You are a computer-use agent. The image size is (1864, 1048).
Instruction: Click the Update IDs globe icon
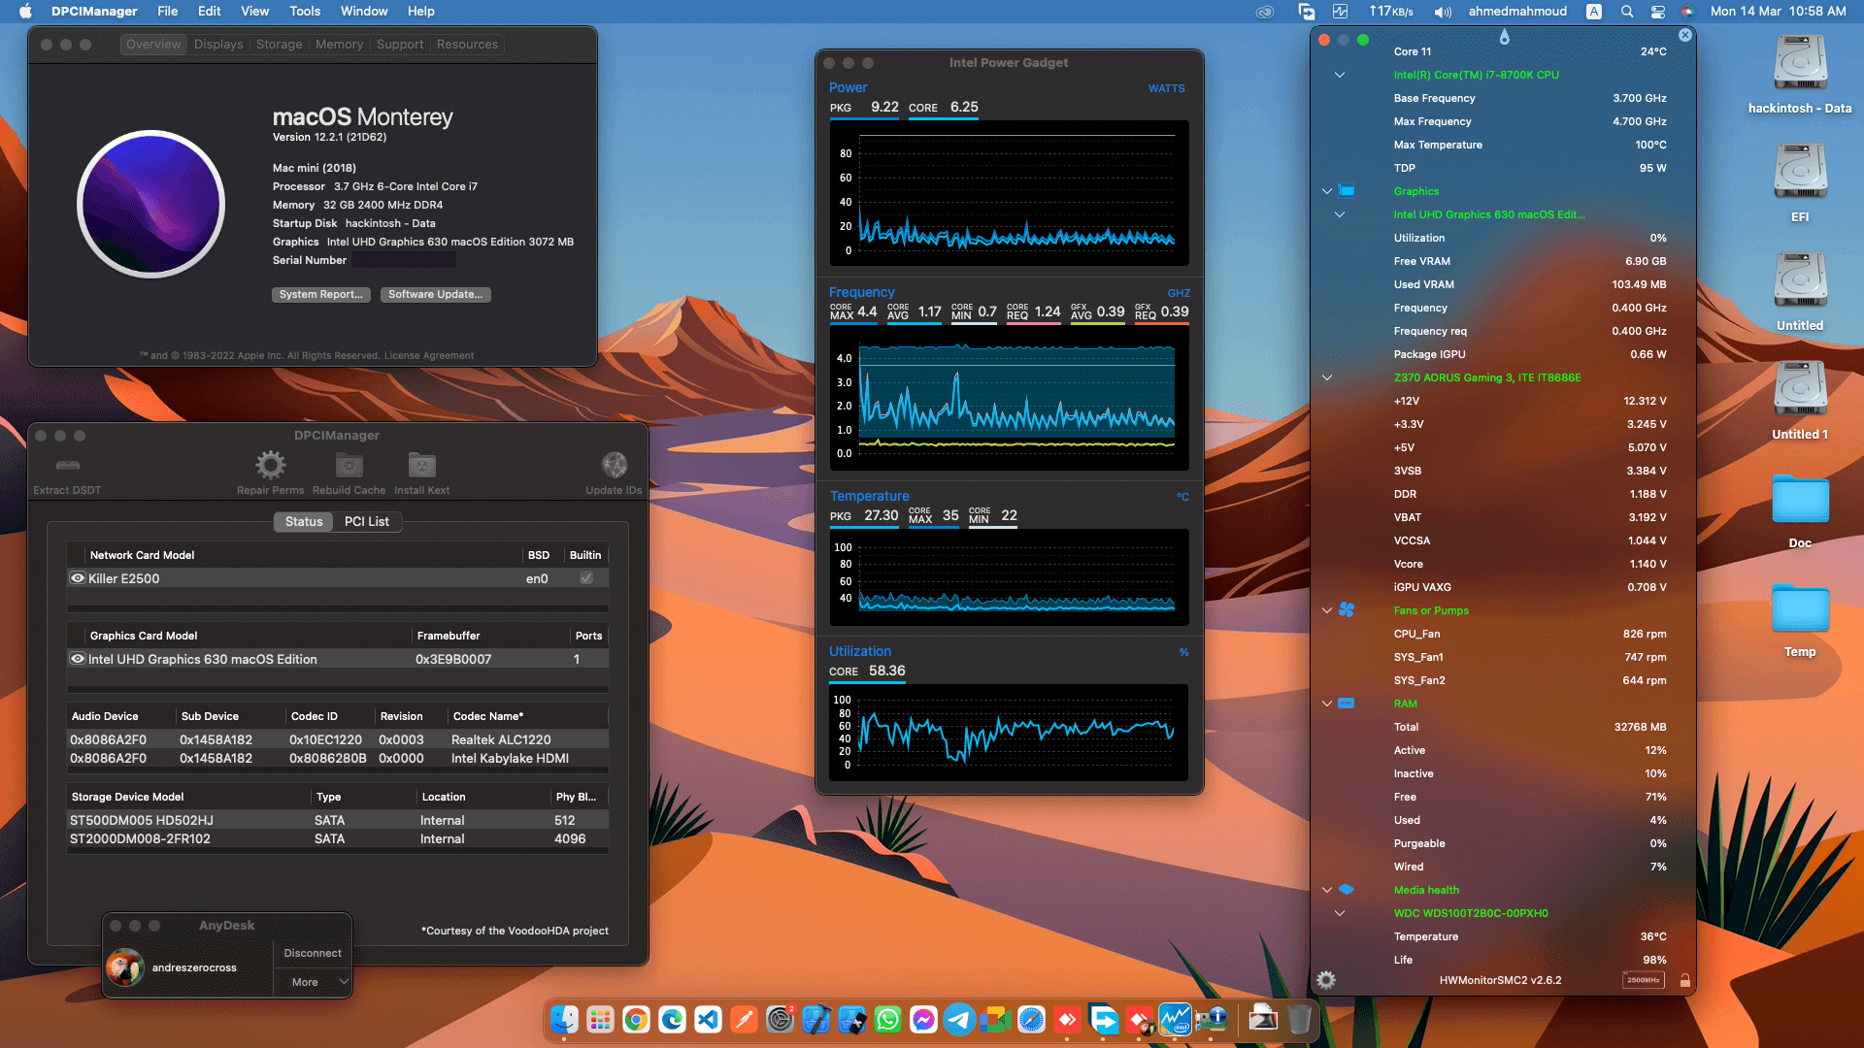(x=615, y=465)
